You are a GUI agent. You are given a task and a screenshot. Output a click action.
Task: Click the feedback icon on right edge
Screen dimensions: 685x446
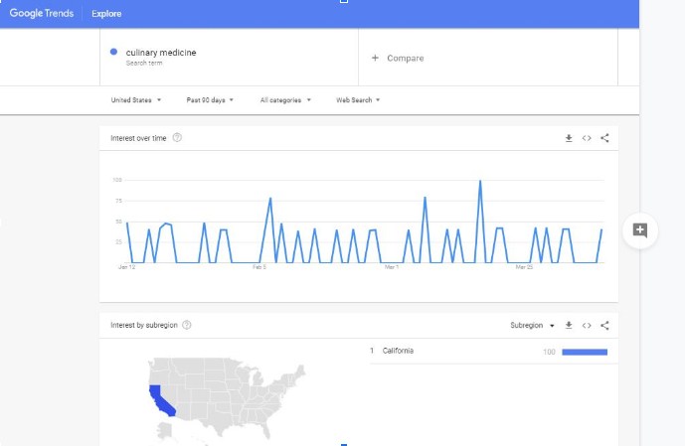pyautogui.click(x=640, y=230)
